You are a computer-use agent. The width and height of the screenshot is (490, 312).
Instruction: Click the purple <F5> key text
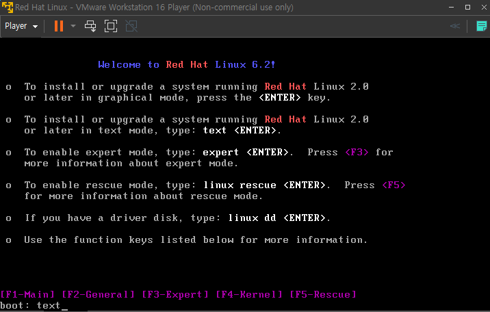[394, 185]
